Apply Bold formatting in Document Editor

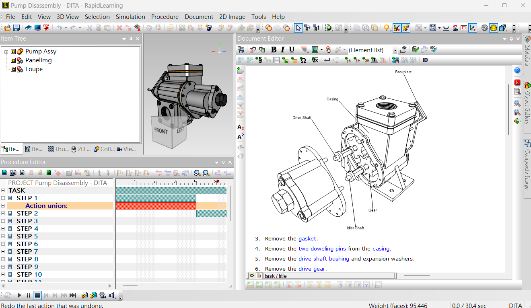point(274,49)
